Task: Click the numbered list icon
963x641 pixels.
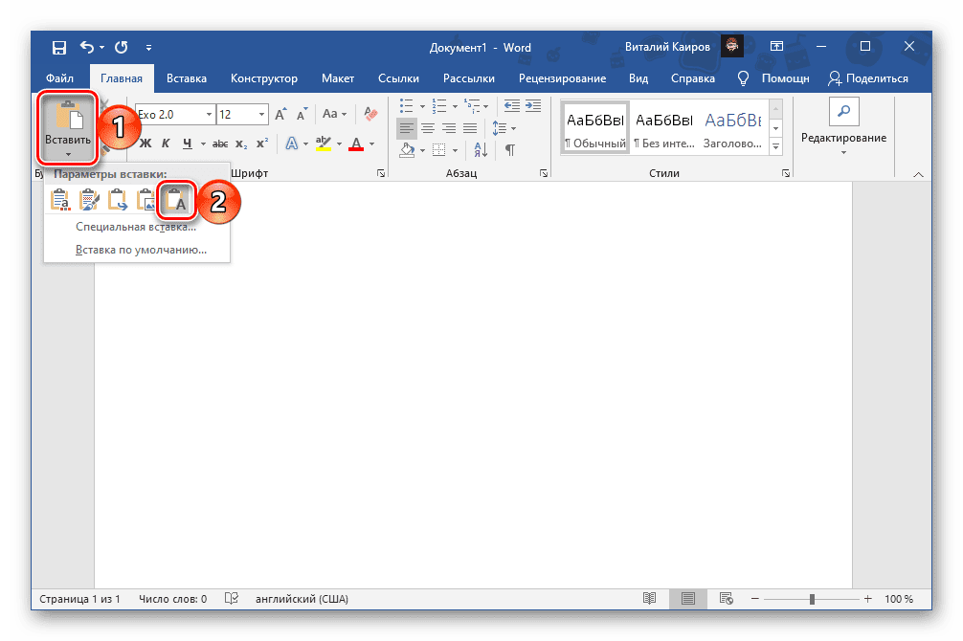Action: click(439, 106)
